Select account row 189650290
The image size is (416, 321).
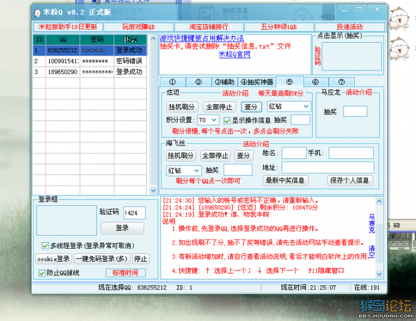click(90, 72)
